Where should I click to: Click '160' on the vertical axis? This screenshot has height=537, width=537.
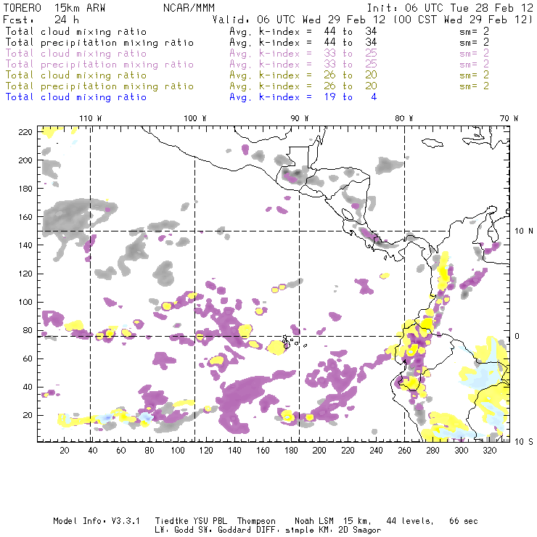[x=25, y=217]
